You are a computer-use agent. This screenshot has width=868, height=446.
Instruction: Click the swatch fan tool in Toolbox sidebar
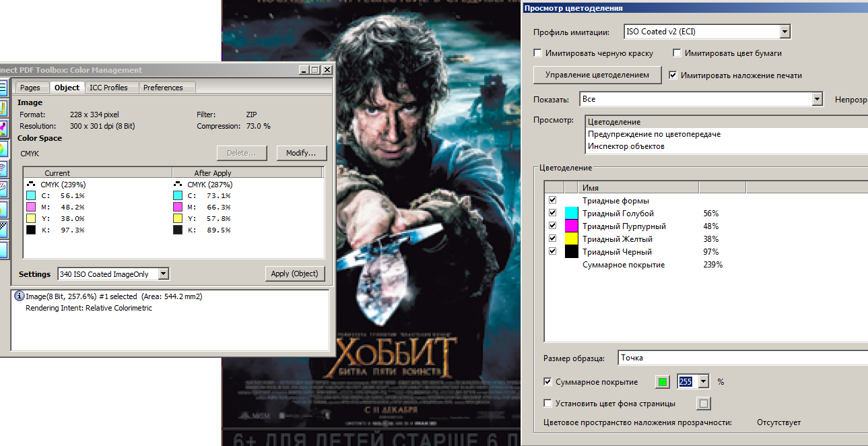3,168
